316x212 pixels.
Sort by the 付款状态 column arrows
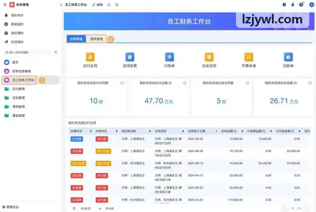(116, 131)
